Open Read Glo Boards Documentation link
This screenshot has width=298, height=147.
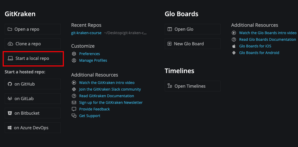point(268,39)
